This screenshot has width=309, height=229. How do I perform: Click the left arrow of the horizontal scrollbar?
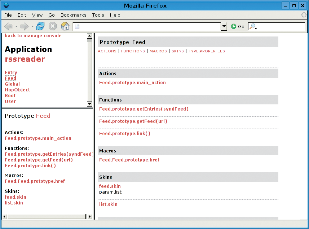[5, 216]
